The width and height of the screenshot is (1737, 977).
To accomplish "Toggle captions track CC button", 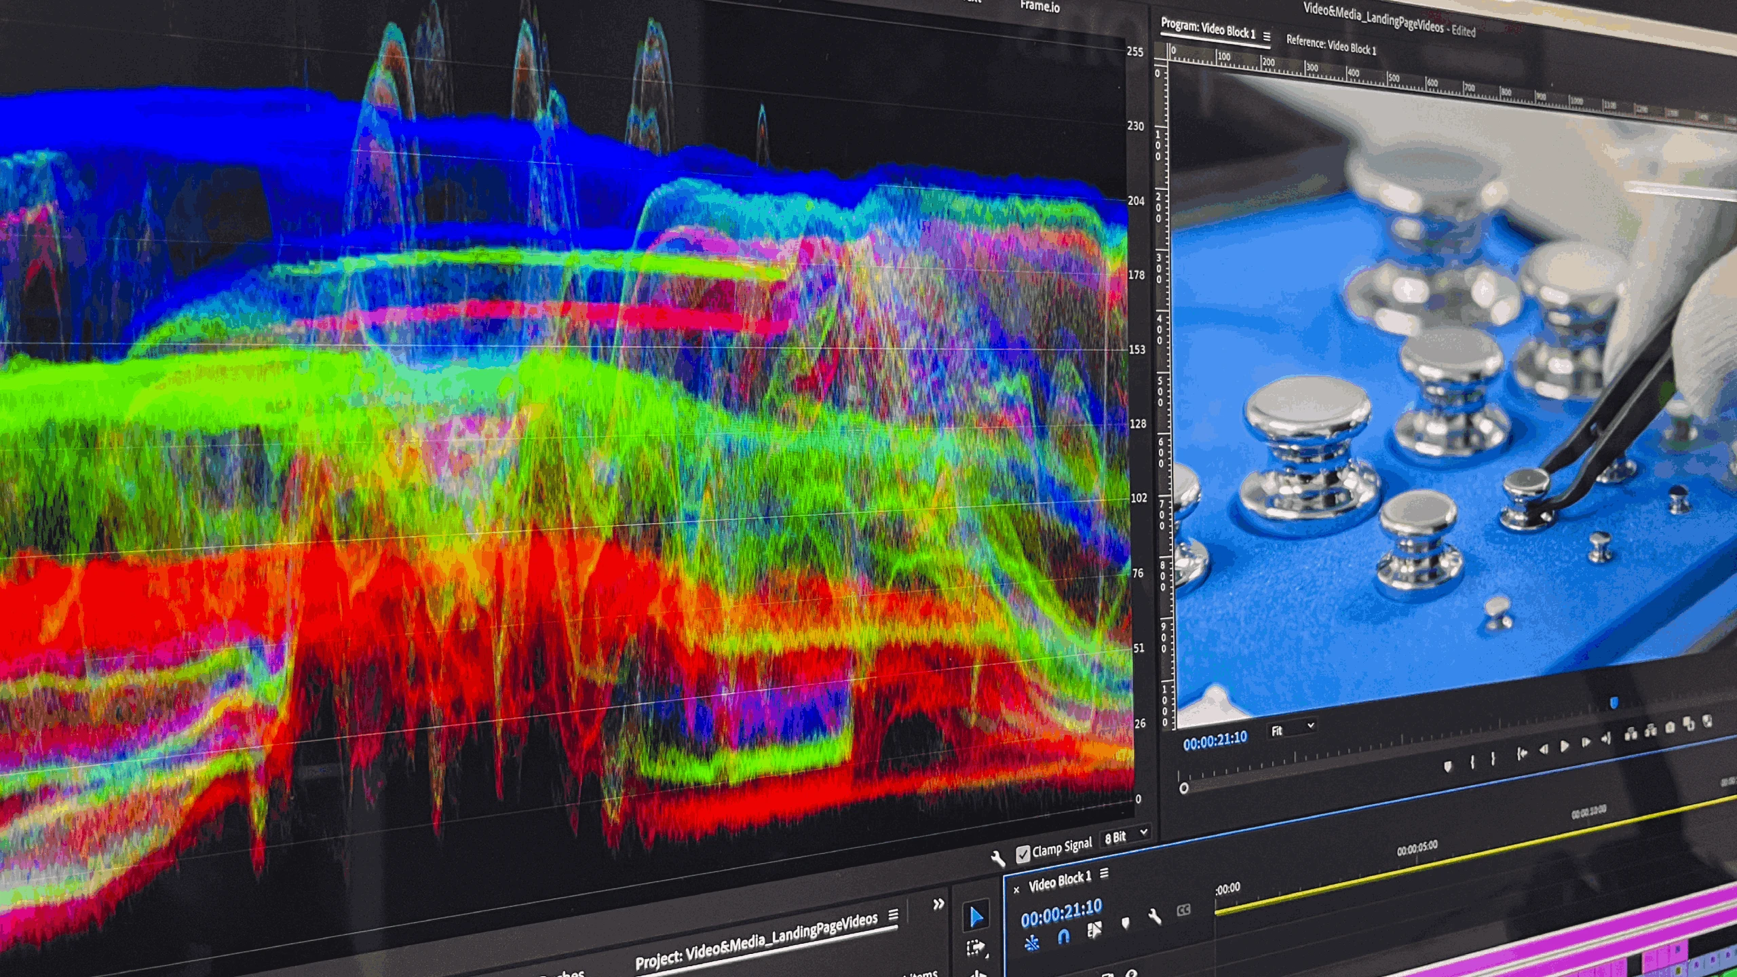I will coord(1183,910).
